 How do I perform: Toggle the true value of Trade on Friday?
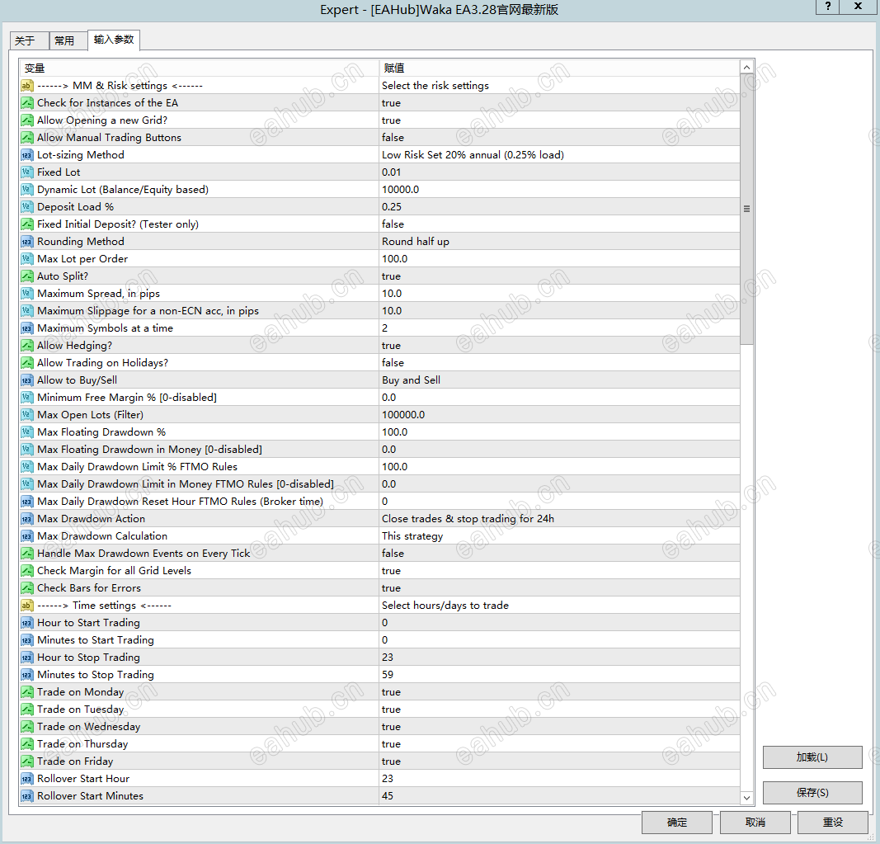559,761
